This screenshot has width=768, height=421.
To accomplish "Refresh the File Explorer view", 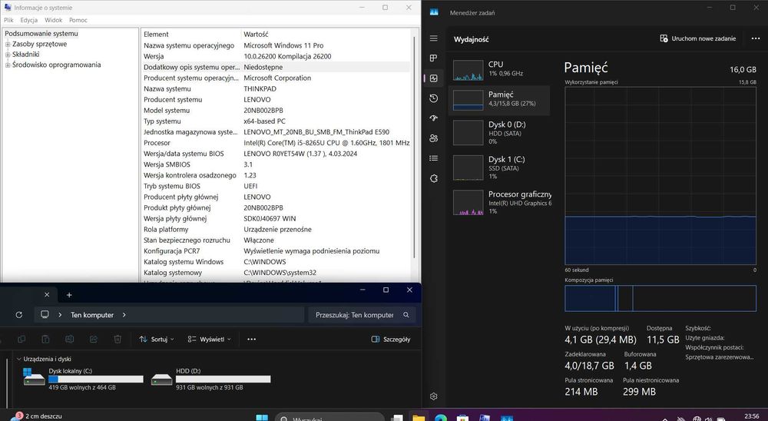I will [18, 315].
